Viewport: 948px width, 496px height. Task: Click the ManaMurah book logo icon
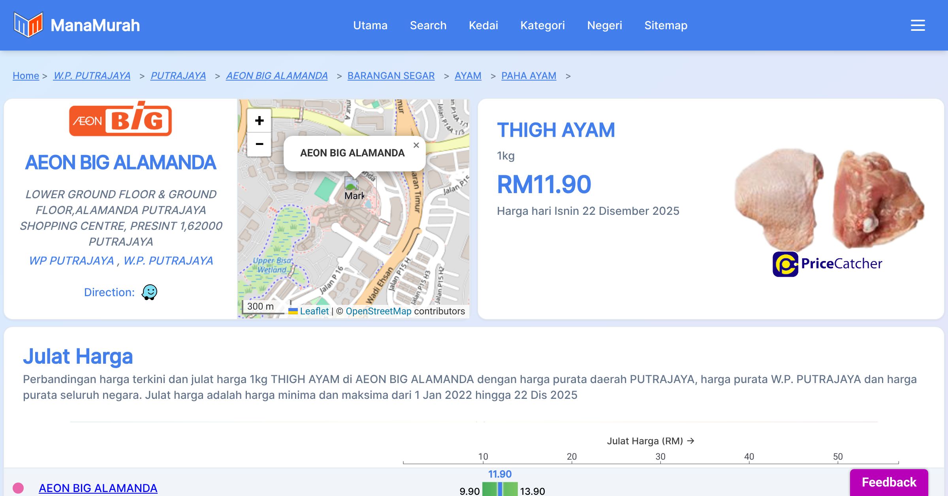coord(28,25)
